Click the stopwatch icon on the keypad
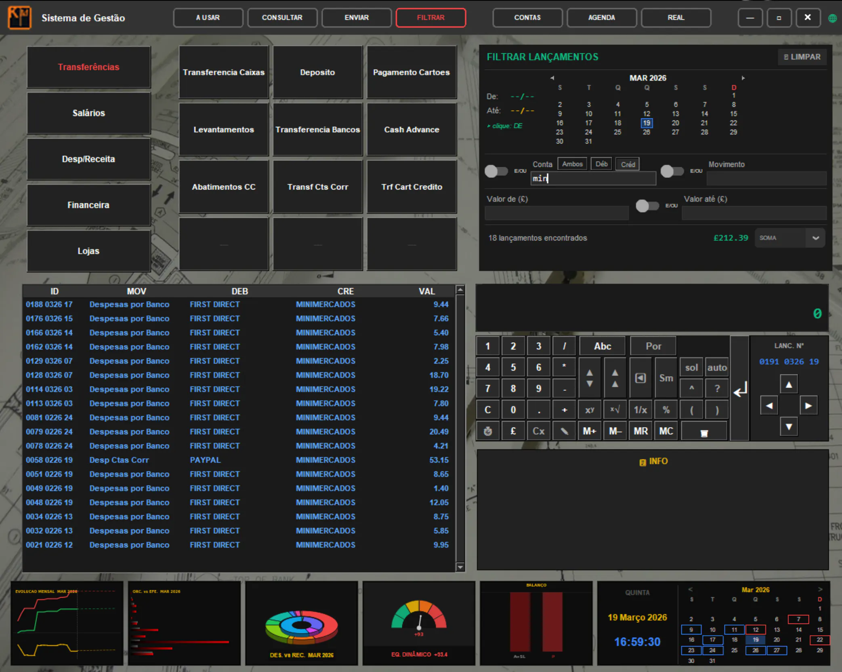Viewport: 842px width, 672px height. tap(488, 431)
